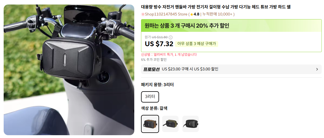Screen dimensions: 324x138
Task: Select the 3리터 capacity option
Action: point(150,97)
